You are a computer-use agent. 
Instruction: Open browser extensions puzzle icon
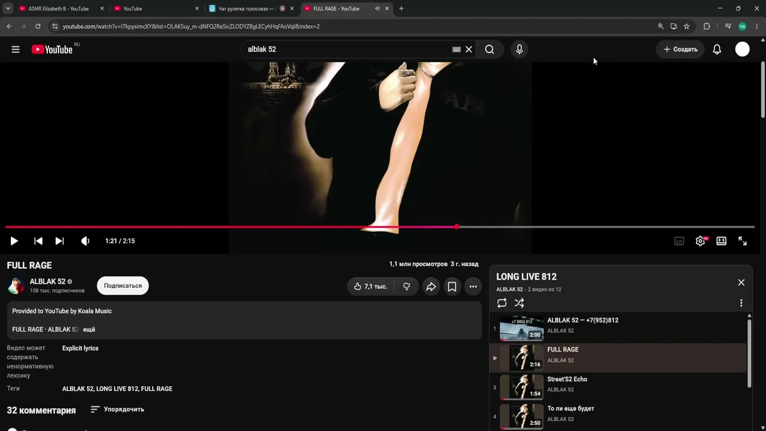(x=707, y=26)
